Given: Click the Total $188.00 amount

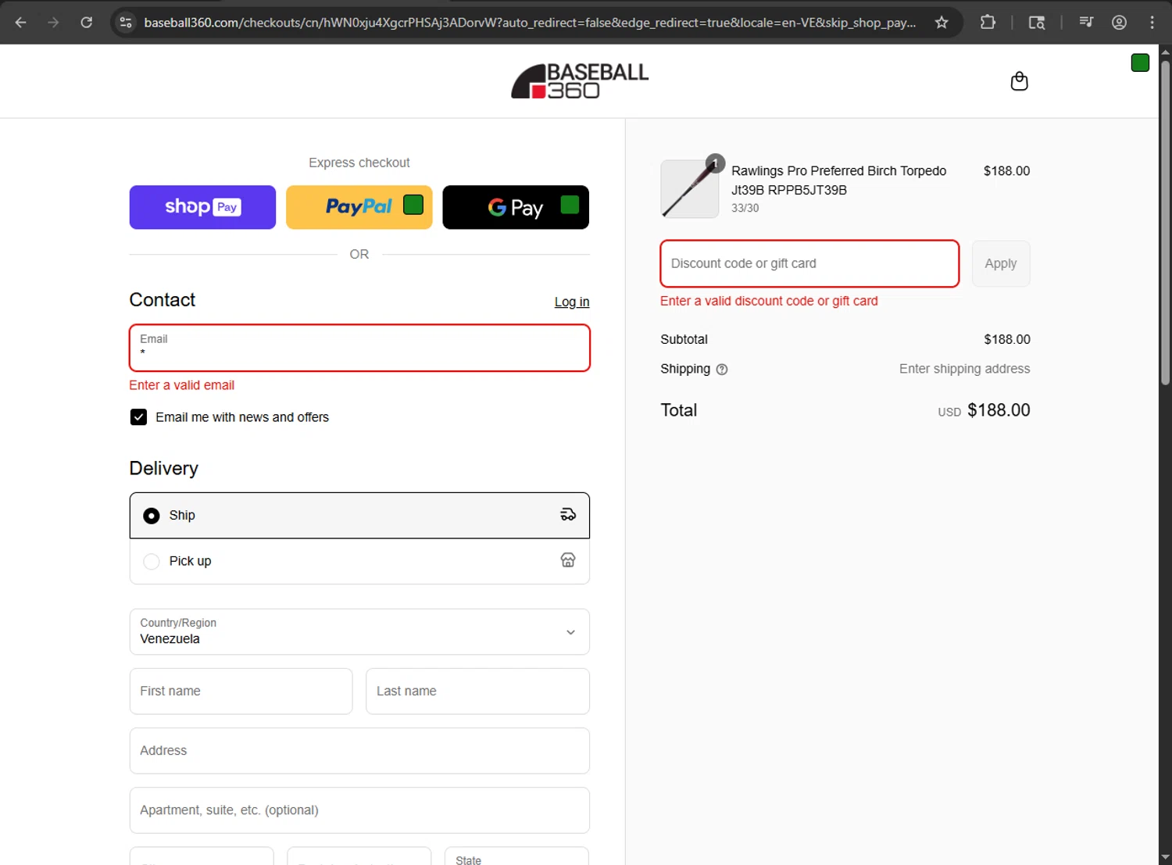Looking at the screenshot, I should click(x=999, y=410).
